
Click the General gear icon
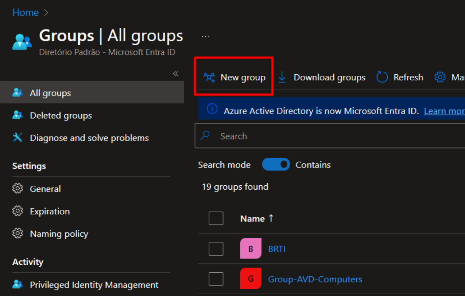[x=17, y=189]
